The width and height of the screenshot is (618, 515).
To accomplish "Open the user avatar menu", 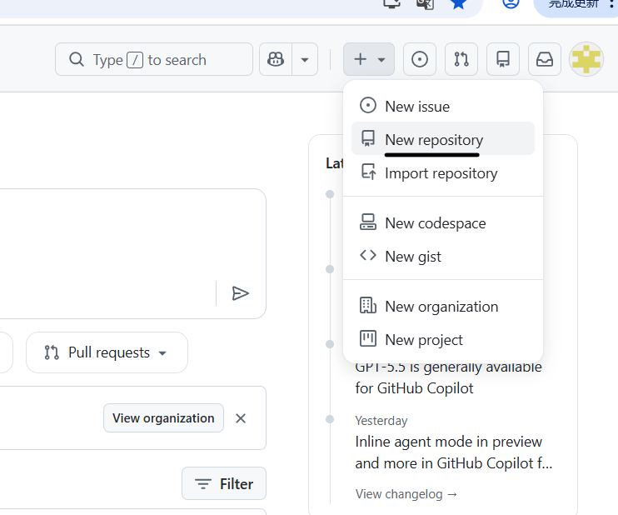I will (586, 59).
